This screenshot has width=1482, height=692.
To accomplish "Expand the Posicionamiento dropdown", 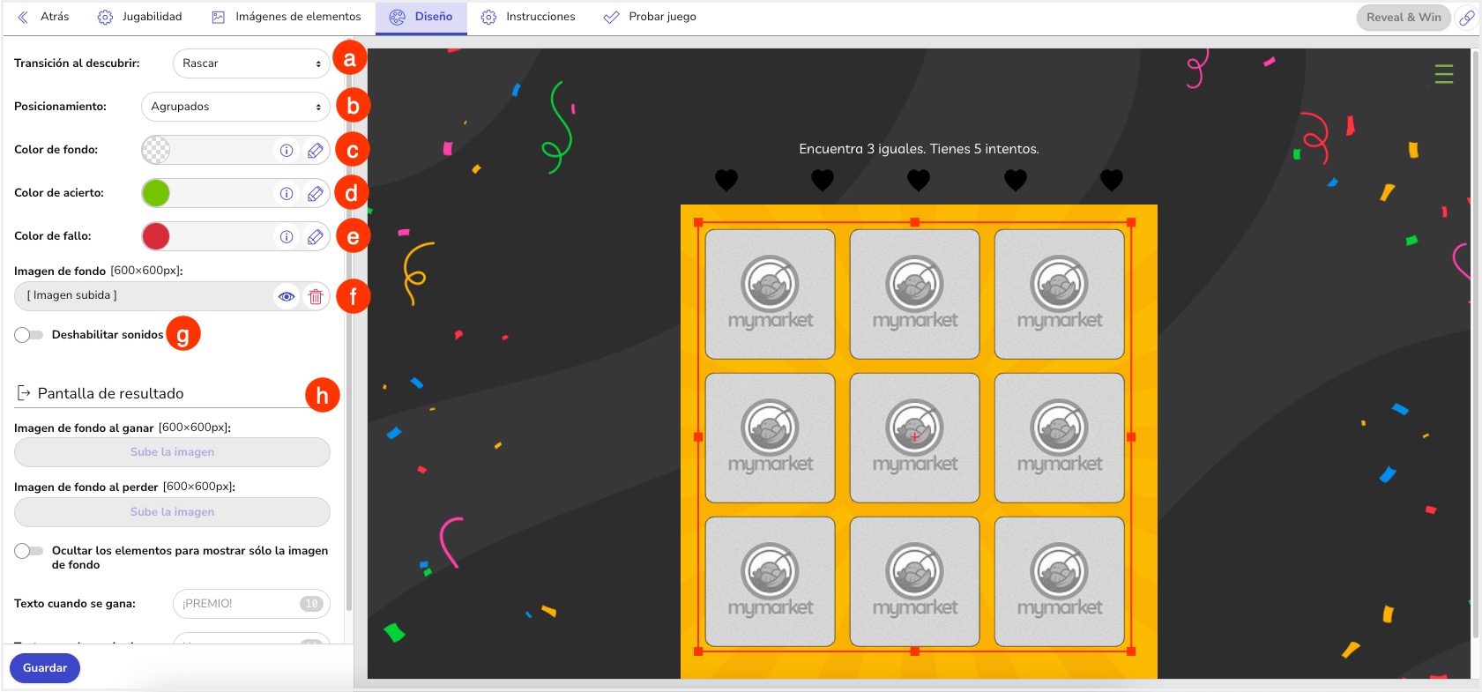I will (235, 107).
